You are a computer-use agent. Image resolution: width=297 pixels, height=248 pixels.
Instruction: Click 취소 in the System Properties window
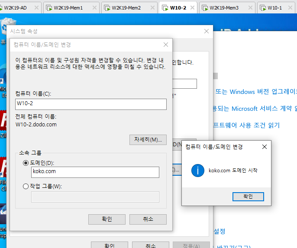click(151, 245)
